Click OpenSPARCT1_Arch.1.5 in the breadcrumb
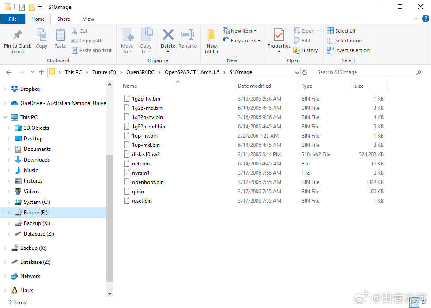This screenshot has width=431, height=308. pyautogui.click(x=192, y=72)
